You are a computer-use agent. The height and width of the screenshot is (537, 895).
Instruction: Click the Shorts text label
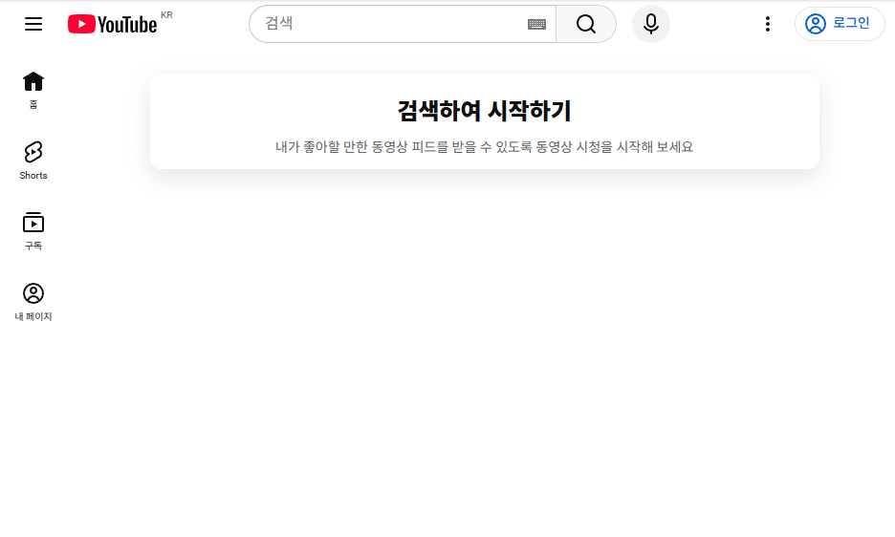pyautogui.click(x=33, y=176)
